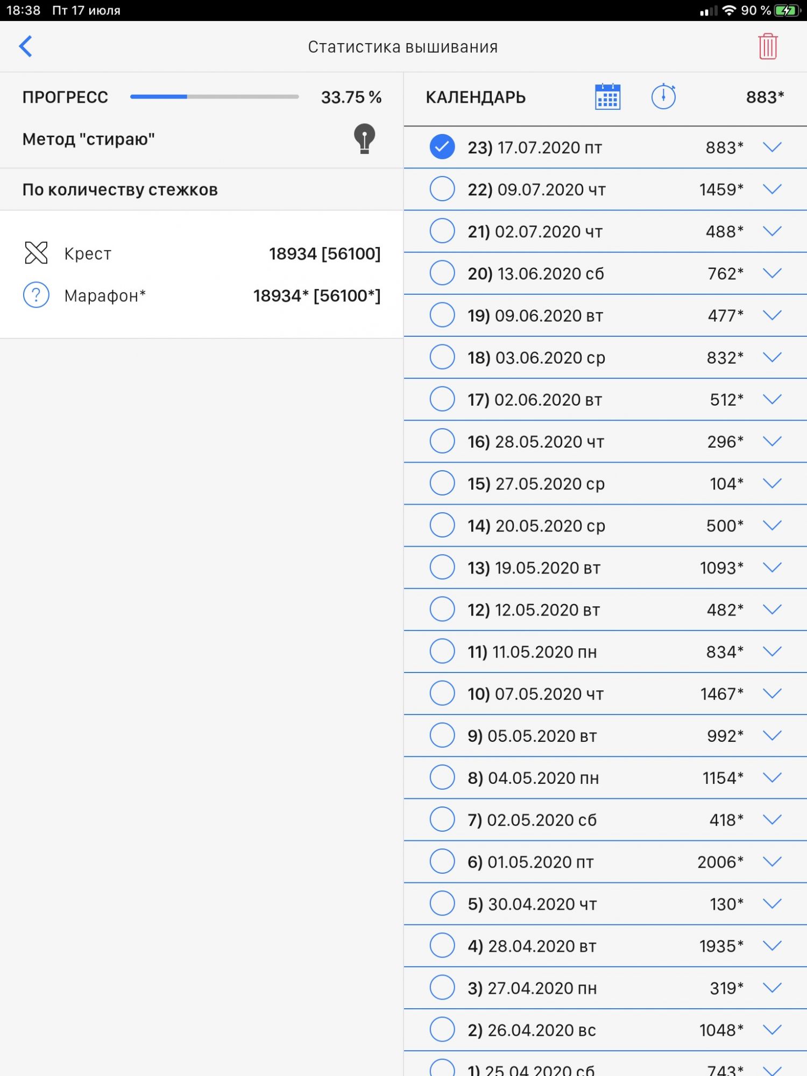Tap the stopwatch timer icon
807x1076 pixels.
tap(663, 97)
